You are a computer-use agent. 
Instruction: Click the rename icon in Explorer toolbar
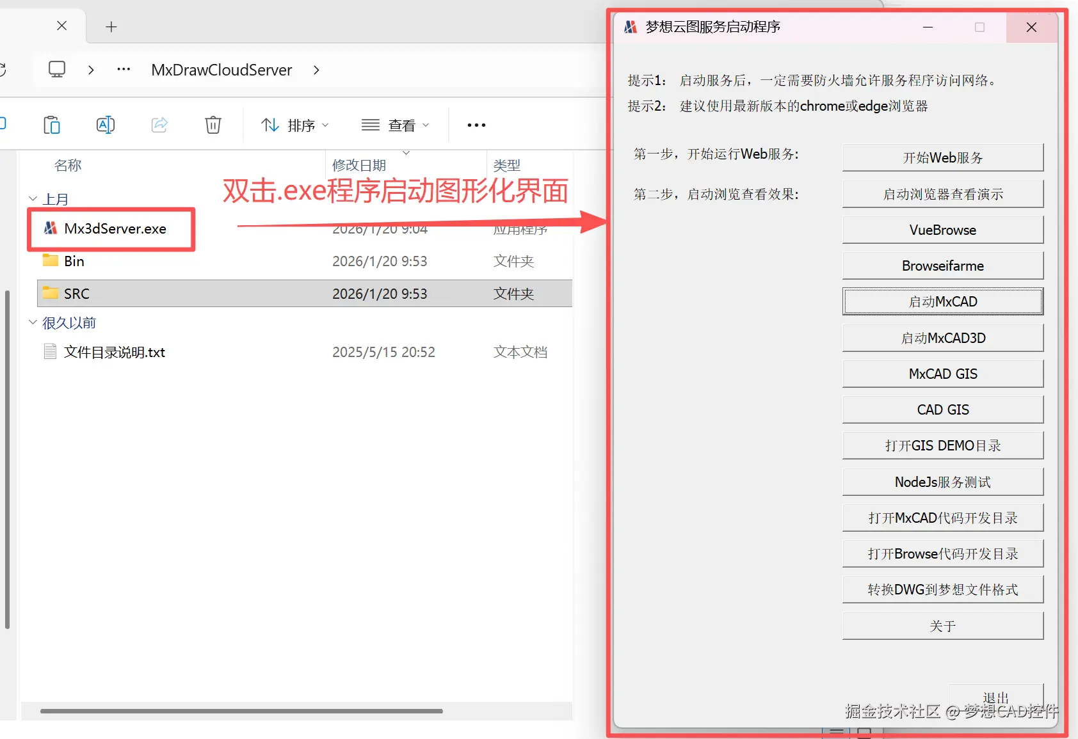(x=106, y=125)
